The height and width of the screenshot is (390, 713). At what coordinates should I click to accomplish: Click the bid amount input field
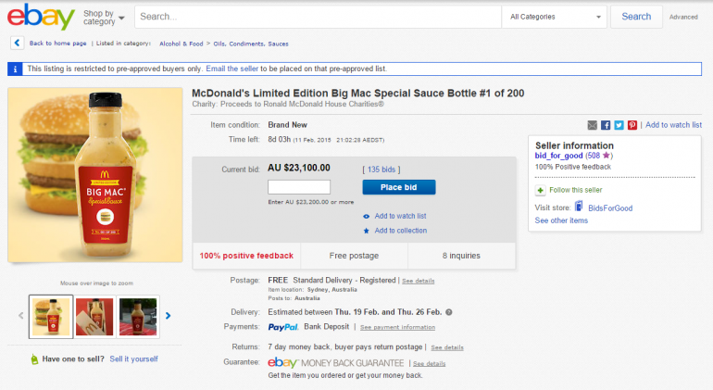pos(298,187)
